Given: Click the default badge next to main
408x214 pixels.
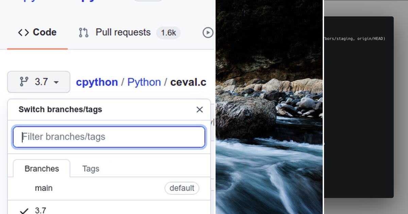Looking at the screenshot, I should [182, 188].
